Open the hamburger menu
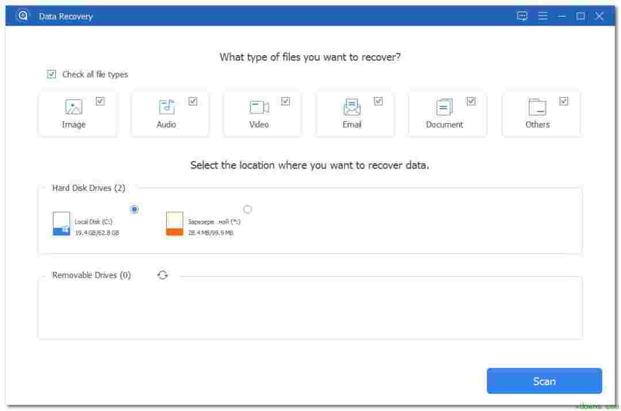This screenshot has height=411, width=621. pyautogui.click(x=542, y=16)
